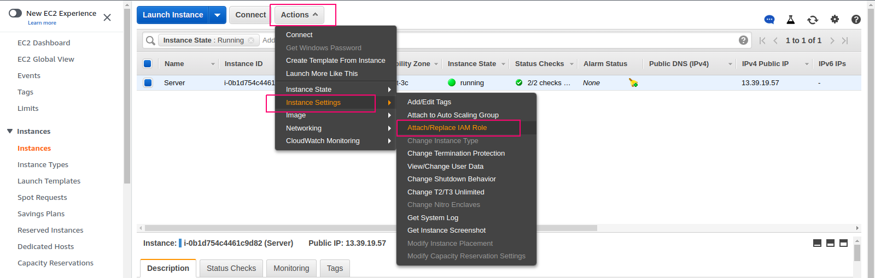Open the Name column sort dropdown
The height and width of the screenshot is (278, 875).
point(213,64)
